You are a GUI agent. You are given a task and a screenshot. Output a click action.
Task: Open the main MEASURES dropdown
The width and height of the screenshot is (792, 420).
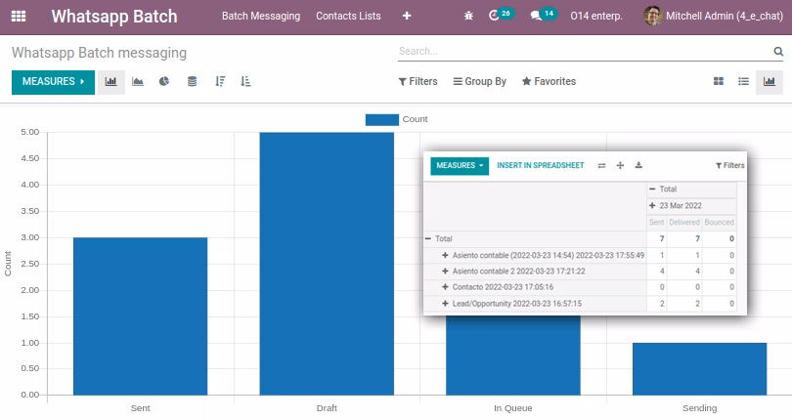coord(53,82)
